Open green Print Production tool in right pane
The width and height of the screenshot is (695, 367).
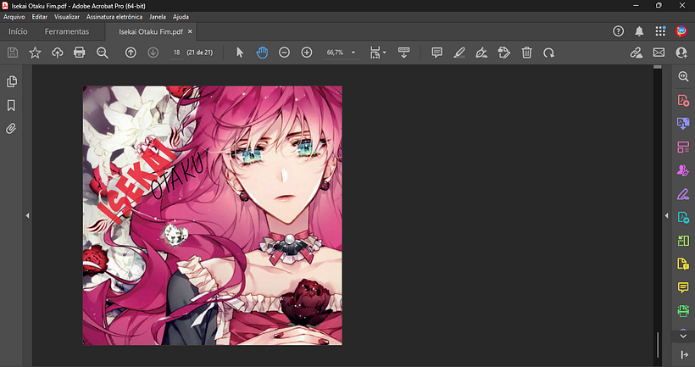pyautogui.click(x=683, y=311)
